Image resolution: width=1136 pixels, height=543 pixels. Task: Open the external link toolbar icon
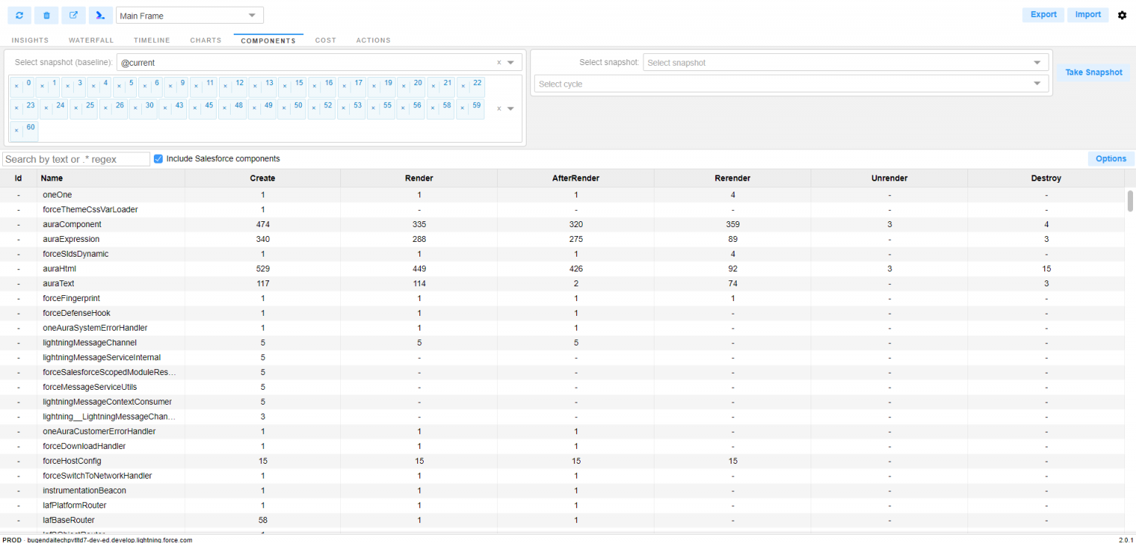[x=73, y=15]
